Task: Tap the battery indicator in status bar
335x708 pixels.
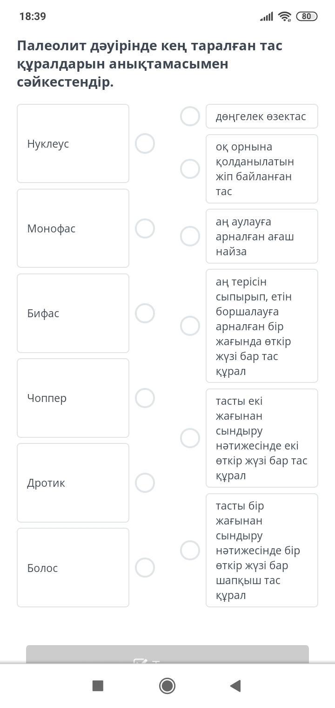Action: [307, 16]
